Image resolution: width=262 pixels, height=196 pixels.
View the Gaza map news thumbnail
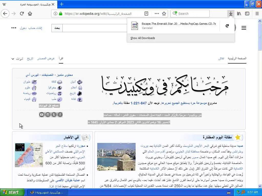coord(29,155)
